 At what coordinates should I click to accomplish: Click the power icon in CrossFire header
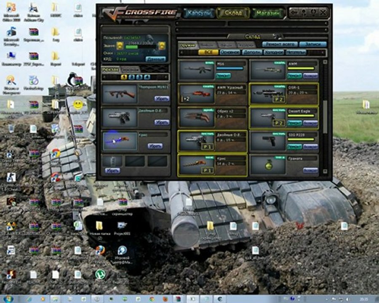pos(313,12)
